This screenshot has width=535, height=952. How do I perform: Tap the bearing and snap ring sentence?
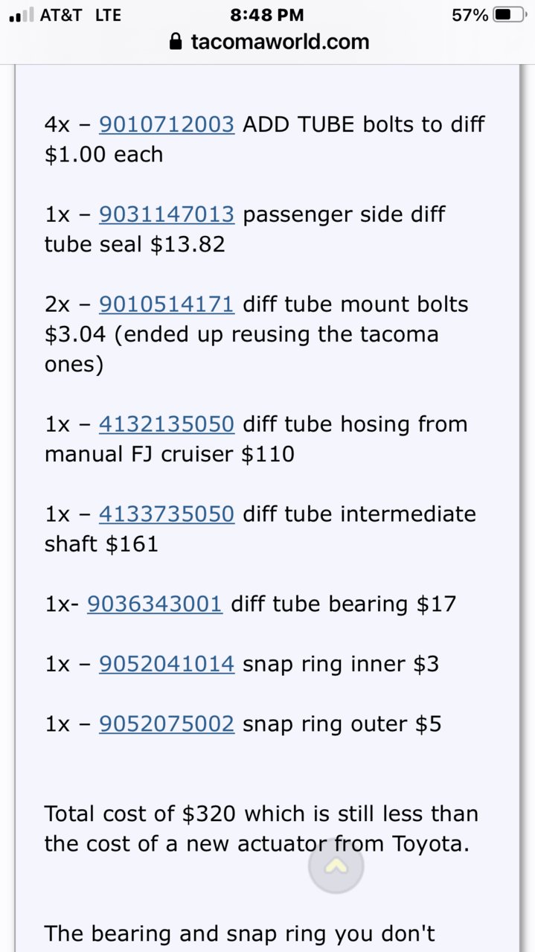[240, 933]
